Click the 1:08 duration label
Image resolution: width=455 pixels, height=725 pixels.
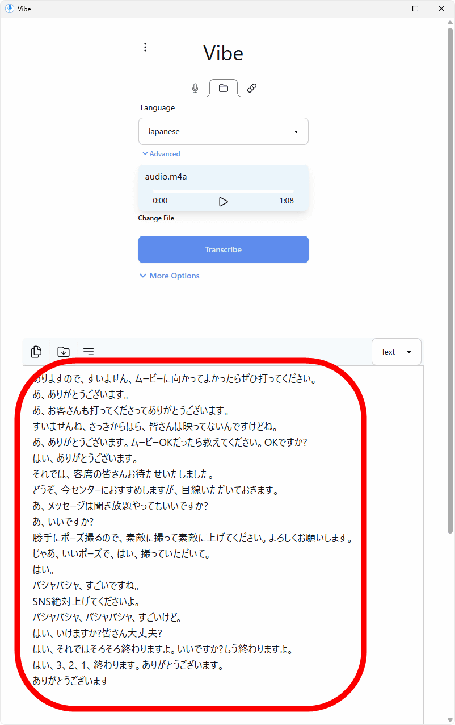tap(287, 201)
